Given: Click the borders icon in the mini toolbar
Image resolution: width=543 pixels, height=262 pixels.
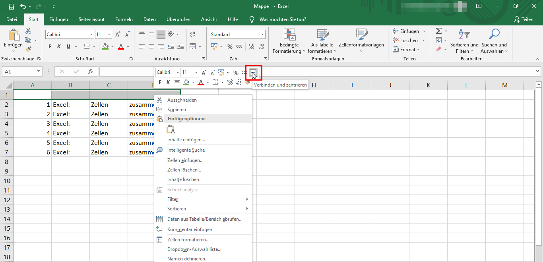Looking at the screenshot, I should tap(215, 82).
